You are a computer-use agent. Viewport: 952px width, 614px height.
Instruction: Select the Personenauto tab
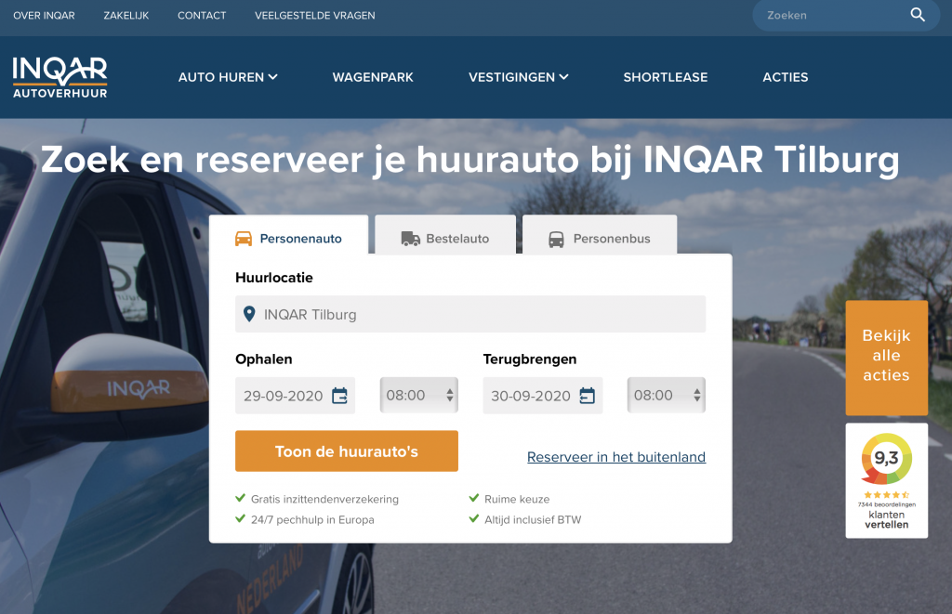(288, 235)
